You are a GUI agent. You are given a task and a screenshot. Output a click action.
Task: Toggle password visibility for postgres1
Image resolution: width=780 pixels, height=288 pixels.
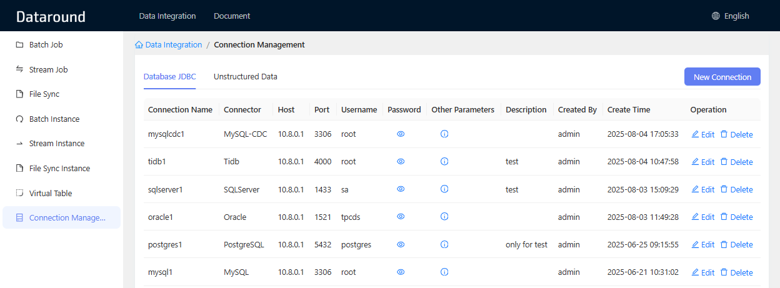click(401, 244)
